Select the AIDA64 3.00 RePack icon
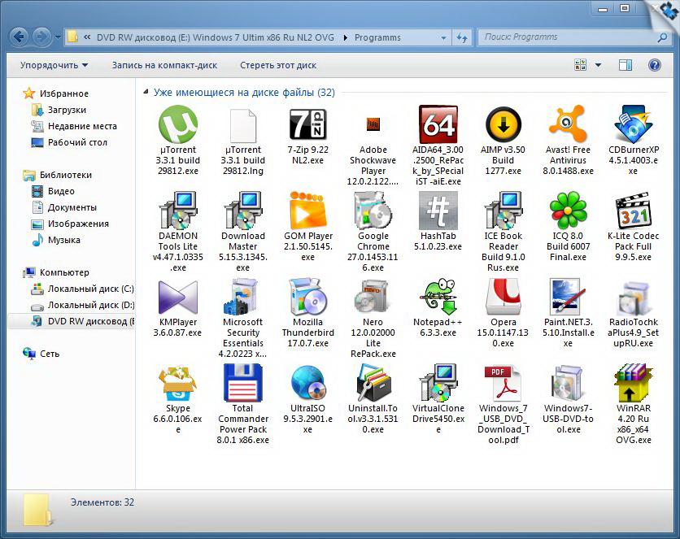Viewport: 680px width, 539px height. point(438,124)
